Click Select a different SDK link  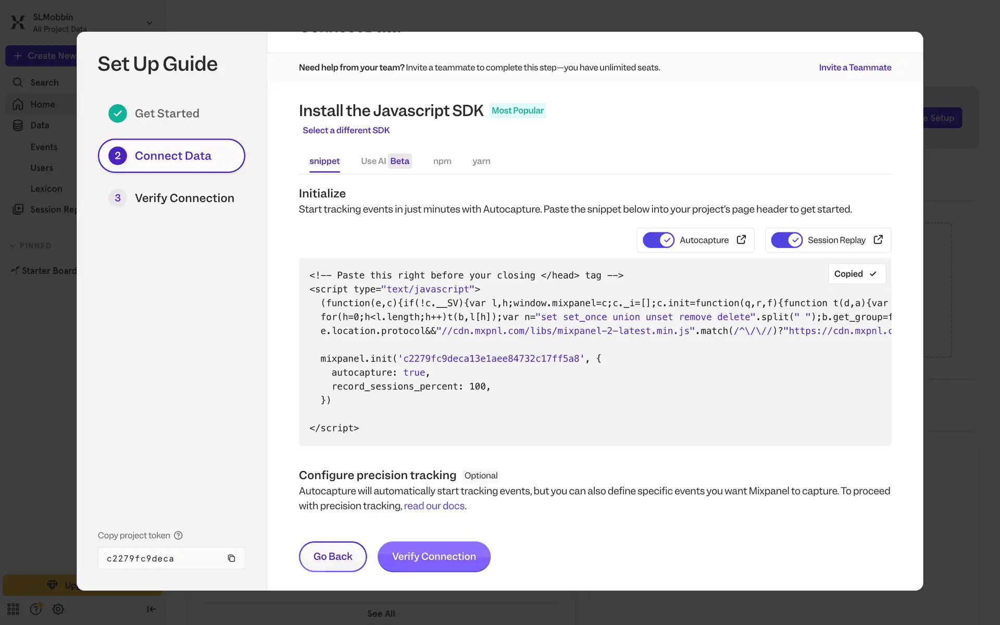(x=346, y=130)
